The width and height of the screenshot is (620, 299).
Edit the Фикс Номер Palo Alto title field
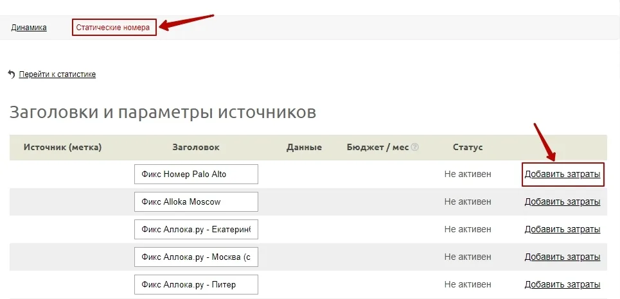(x=196, y=174)
